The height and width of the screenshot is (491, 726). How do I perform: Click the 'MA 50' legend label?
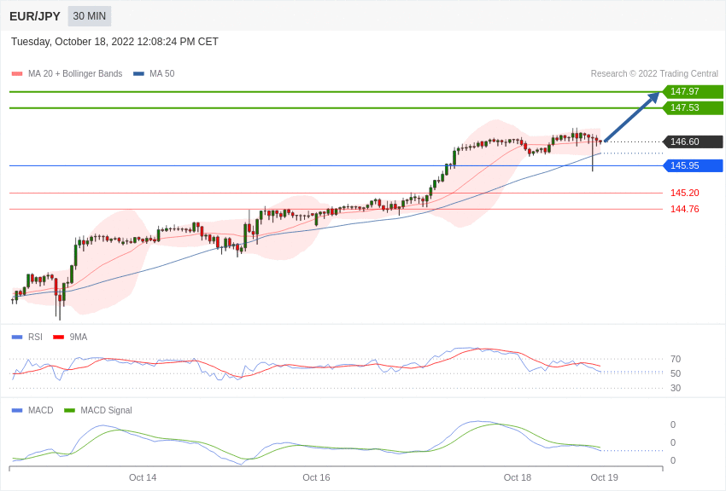[161, 73]
